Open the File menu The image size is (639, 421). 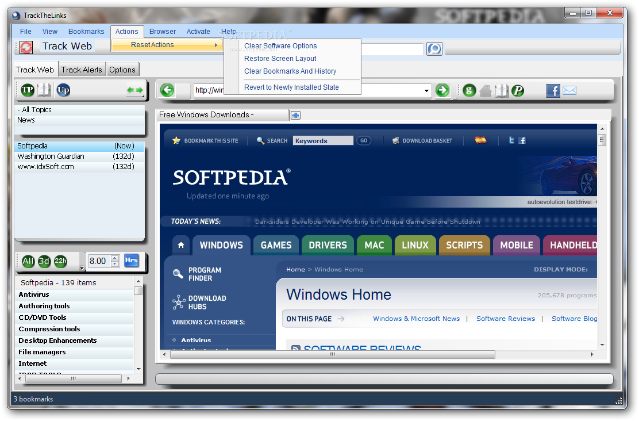tap(26, 32)
